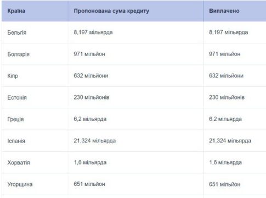Click the Країна column header
Viewport: 266px width, 198px height.
click(16, 11)
